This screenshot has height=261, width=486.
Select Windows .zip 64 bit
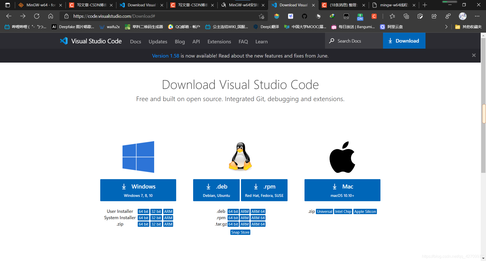[x=144, y=224]
